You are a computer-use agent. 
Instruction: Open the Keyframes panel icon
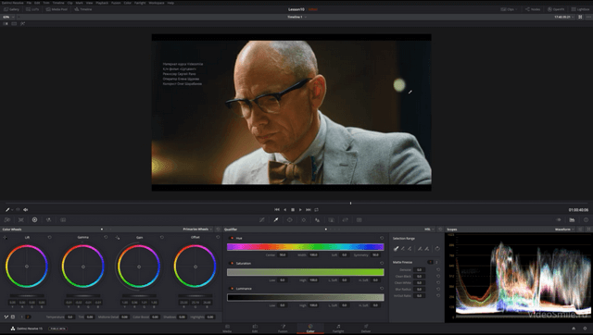tap(558, 220)
